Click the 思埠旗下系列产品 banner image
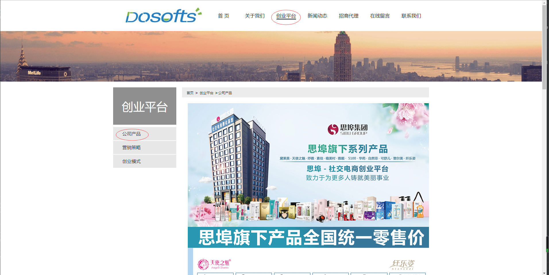Image resolution: width=549 pixels, height=275 pixels. pos(308,175)
